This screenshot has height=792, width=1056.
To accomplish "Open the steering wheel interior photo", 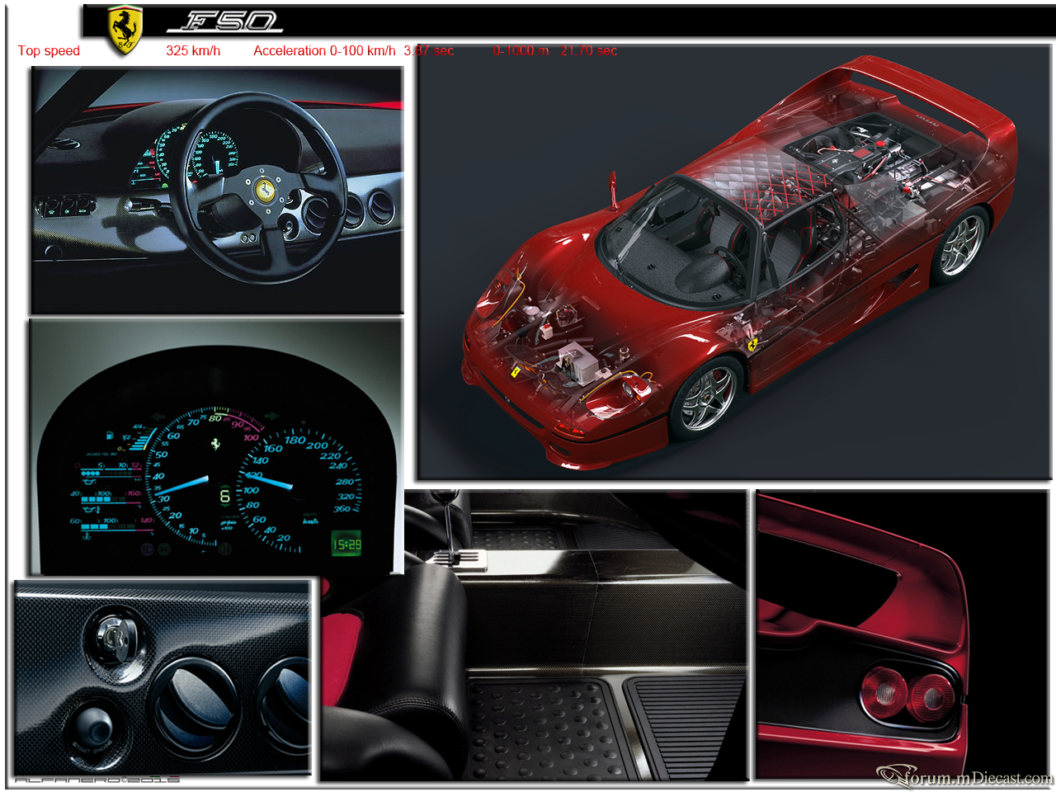I will (217, 191).
